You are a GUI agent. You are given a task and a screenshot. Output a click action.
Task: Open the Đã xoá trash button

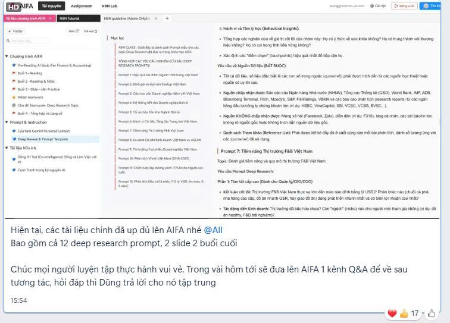click(x=90, y=31)
